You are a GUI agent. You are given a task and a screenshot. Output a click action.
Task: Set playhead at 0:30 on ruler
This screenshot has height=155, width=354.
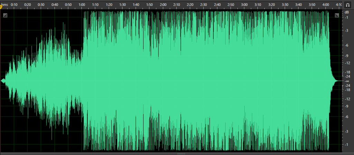point(41,4)
